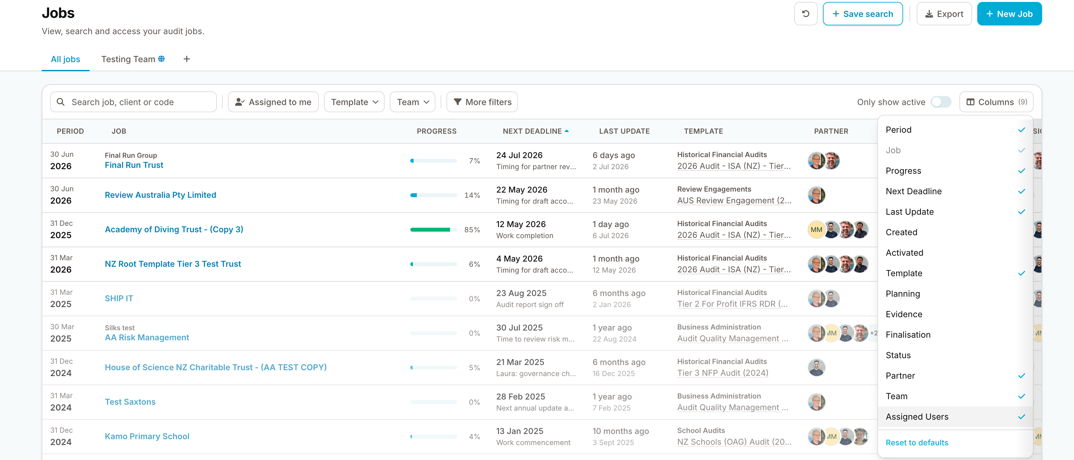The image size is (1074, 460).
Task: Open the NZ Schools (OAG) Audit template link
Action: tap(734, 442)
